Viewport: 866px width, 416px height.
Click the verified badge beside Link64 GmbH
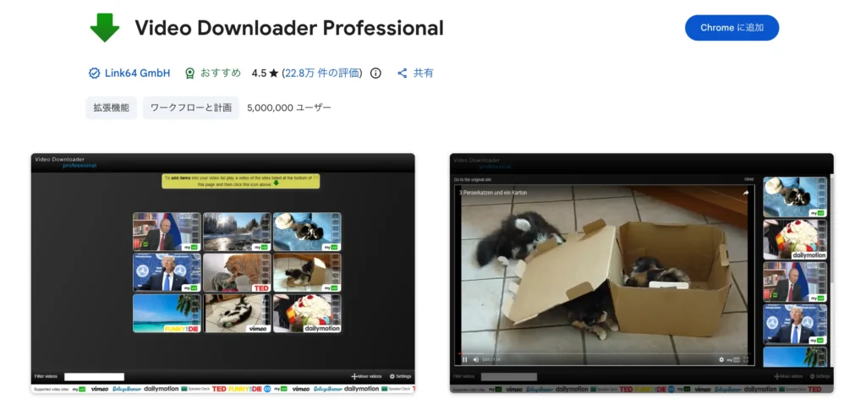tap(95, 73)
